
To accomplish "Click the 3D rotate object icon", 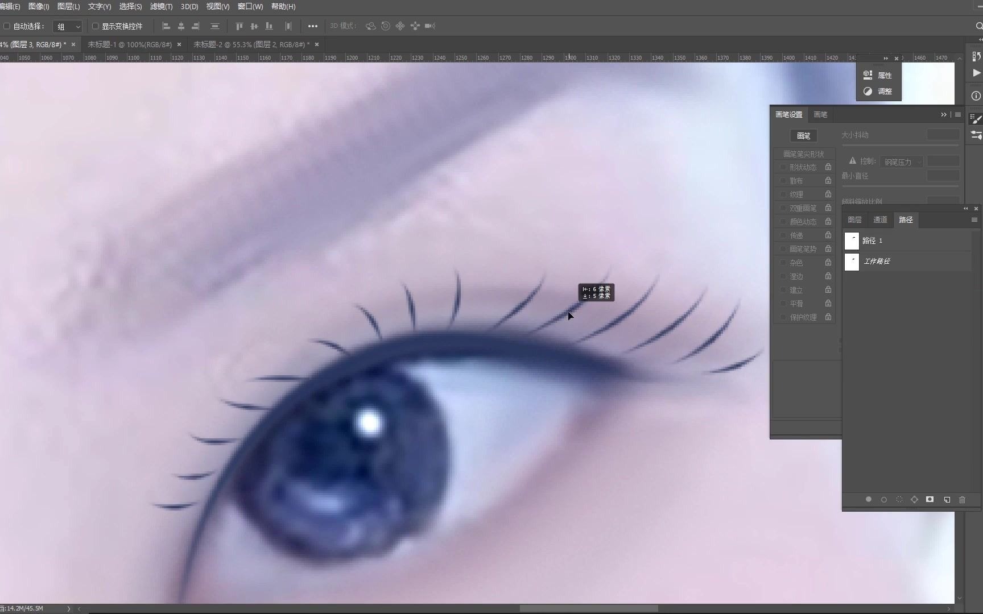I will 371,26.
